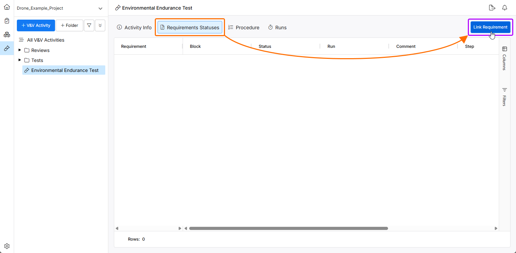Viewport: 516px width, 253px height.
Task: Open the notifications bell
Action: point(505,8)
